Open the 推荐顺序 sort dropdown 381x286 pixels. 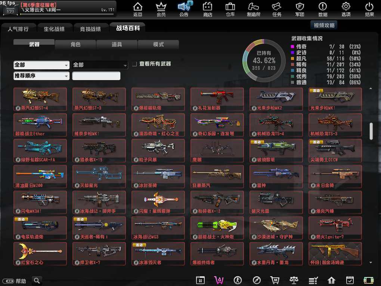pyautogui.click(x=41, y=76)
